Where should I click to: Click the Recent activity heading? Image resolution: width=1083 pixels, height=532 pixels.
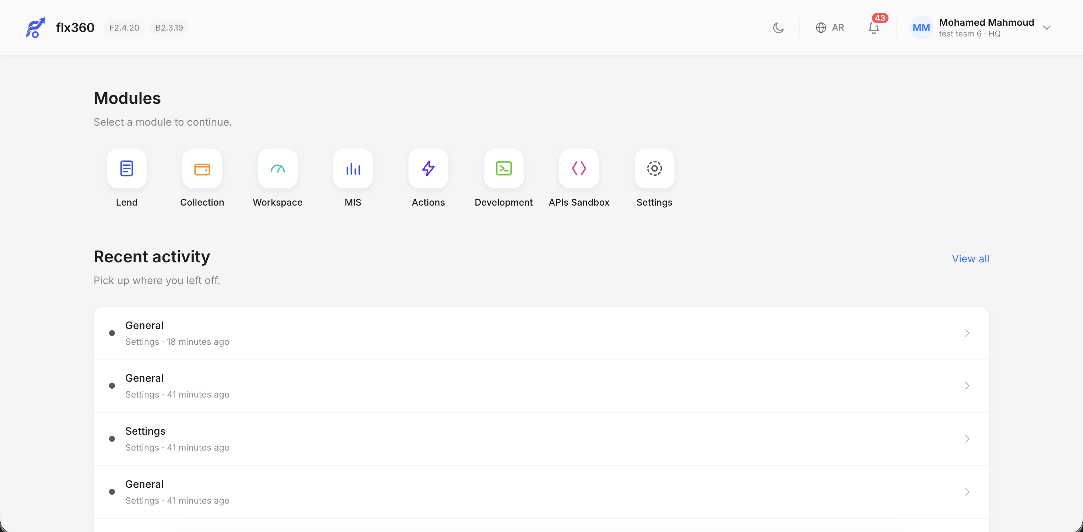click(x=152, y=256)
